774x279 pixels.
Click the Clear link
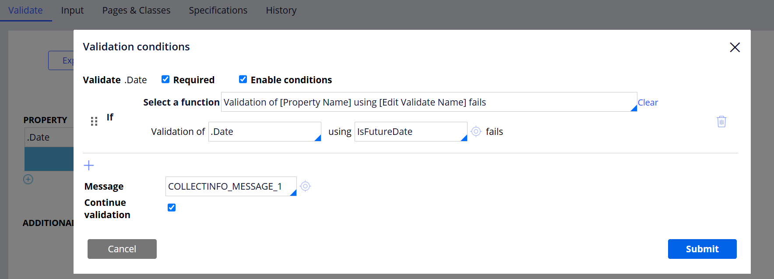[x=647, y=102]
